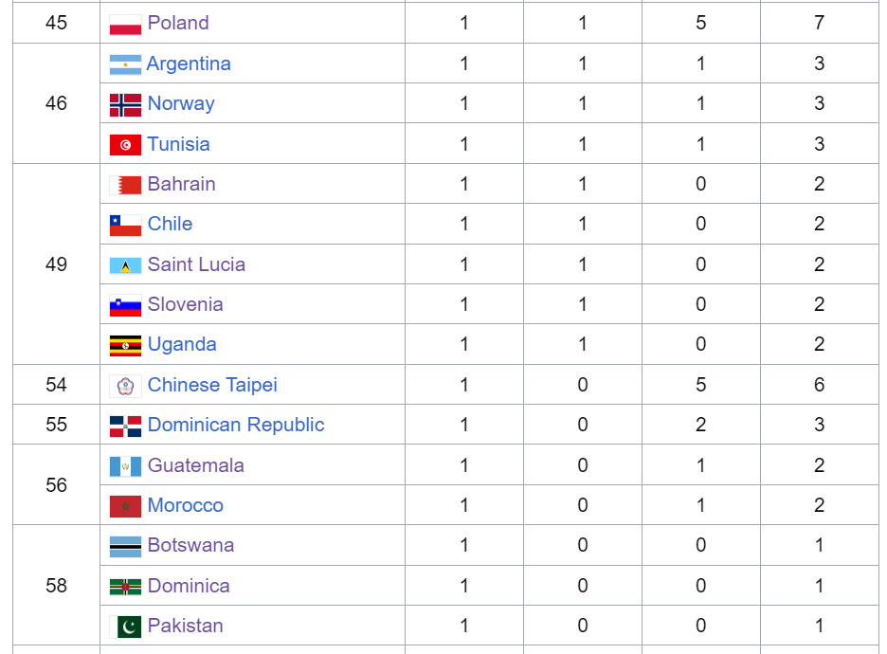Click the Norway flag icon

coord(125,104)
